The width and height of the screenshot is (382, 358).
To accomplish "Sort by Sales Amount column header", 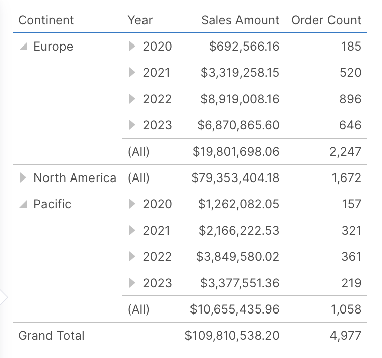I will tap(240, 20).
